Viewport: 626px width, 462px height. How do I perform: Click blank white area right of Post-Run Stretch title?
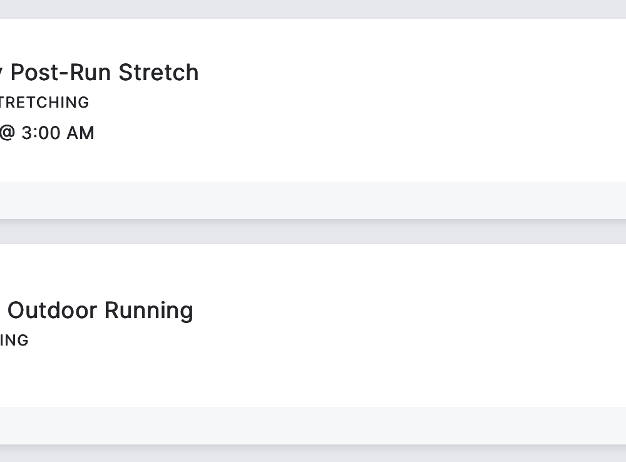[407, 73]
